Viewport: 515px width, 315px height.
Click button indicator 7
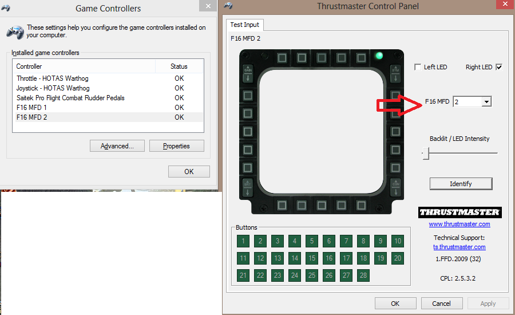[x=346, y=241]
